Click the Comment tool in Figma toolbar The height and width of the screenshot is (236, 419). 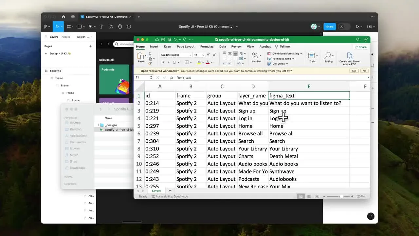129,27
